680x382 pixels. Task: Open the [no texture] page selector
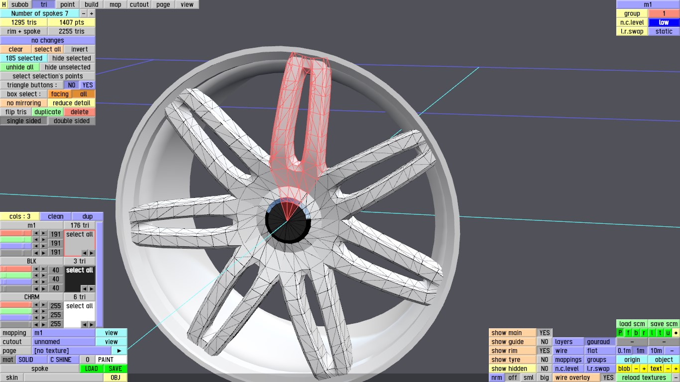pyautogui.click(x=72, y=351)
